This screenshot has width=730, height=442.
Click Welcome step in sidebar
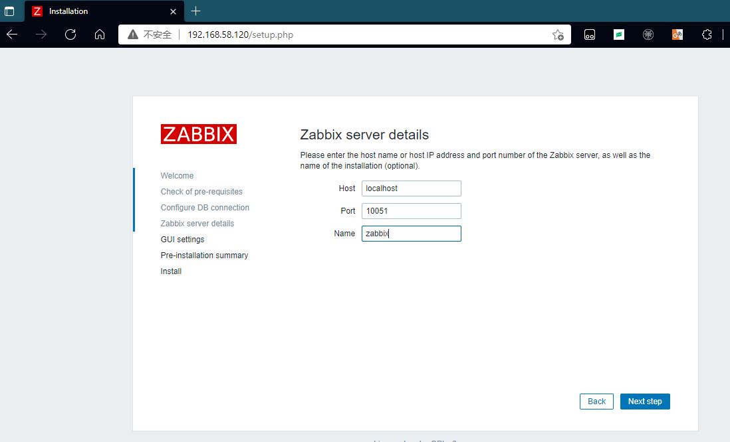click(177, 176)
